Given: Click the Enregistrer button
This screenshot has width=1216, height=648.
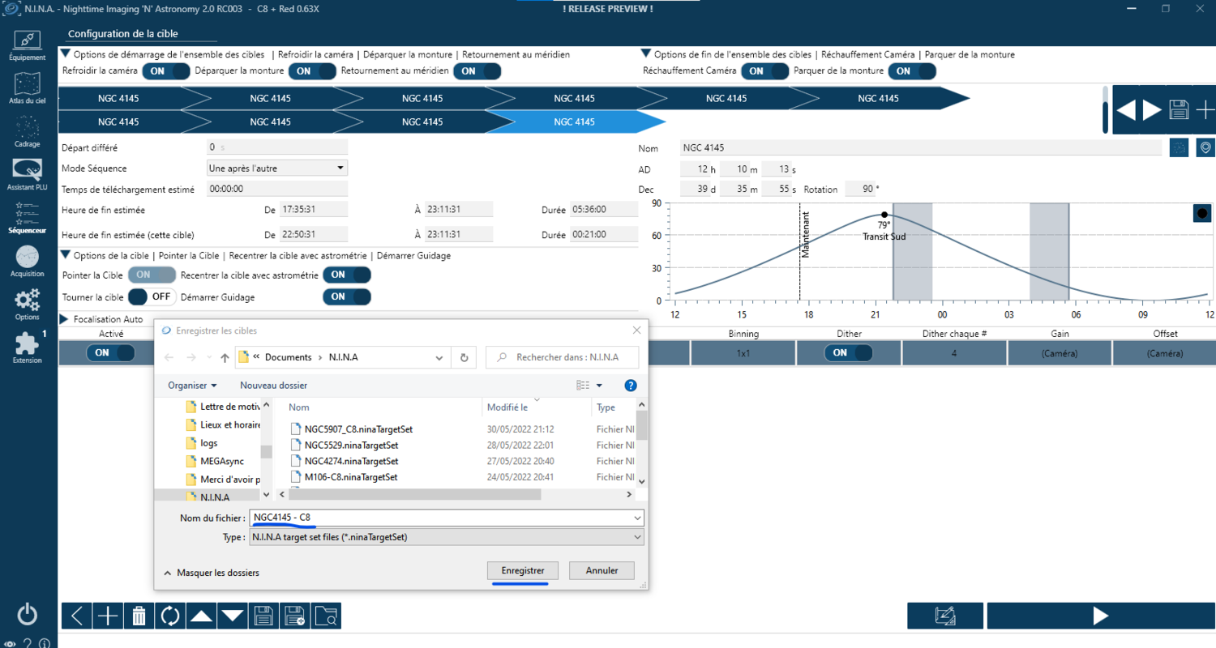Looking at the screenshot, I should click(523, 570).
